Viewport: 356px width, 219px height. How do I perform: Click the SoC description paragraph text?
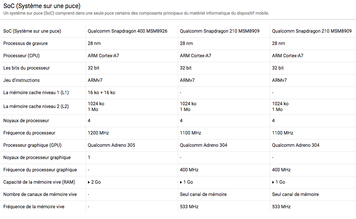[x=136, y=13]
